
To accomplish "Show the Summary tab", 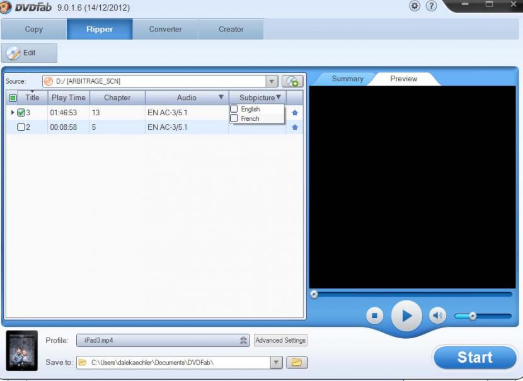I will point(348,79).
